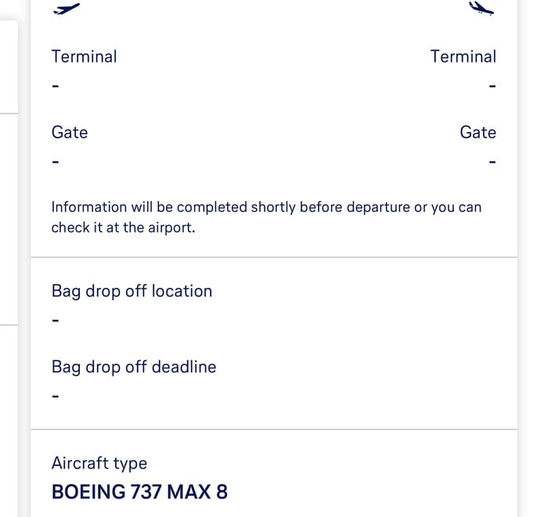Click the departure gate dash value

pos(55,162)
